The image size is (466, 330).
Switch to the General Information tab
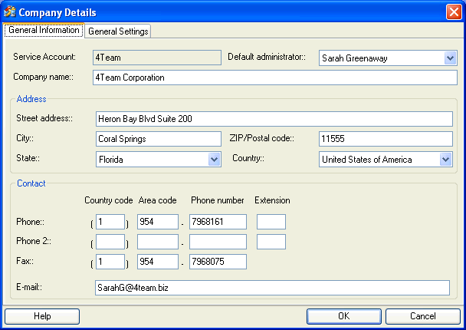(44, 31)
